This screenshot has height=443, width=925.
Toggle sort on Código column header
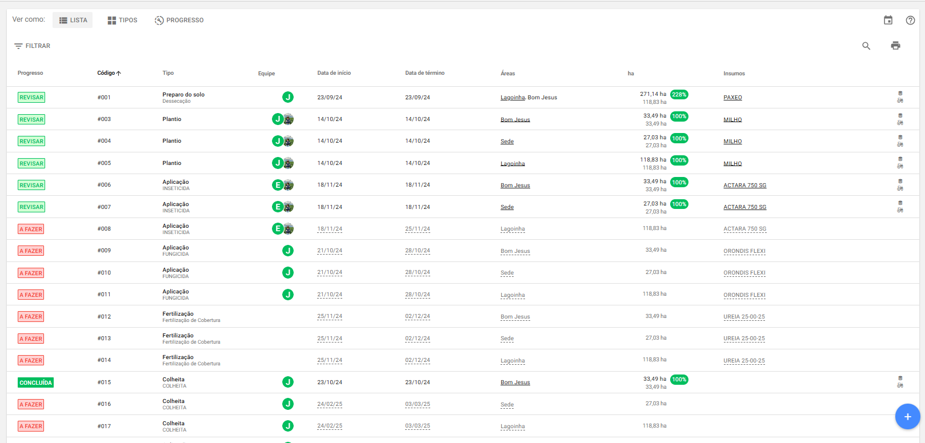click(109, 73)
